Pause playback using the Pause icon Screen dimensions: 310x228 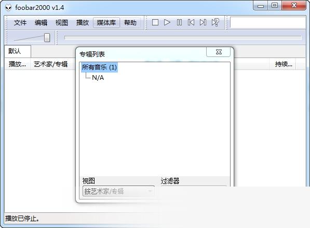tap(179, 22)
